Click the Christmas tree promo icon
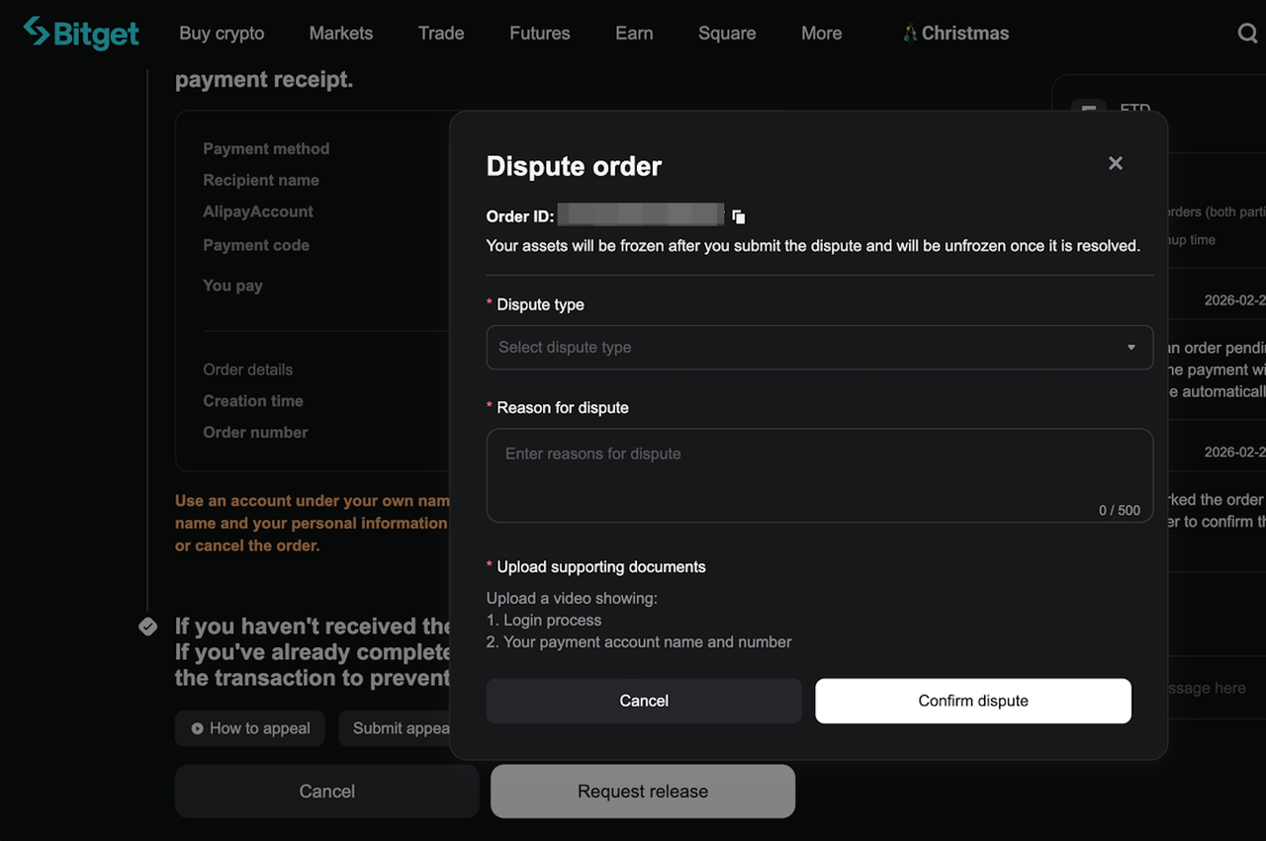This screenshot has height=841, width=1266. click(910, 34)
